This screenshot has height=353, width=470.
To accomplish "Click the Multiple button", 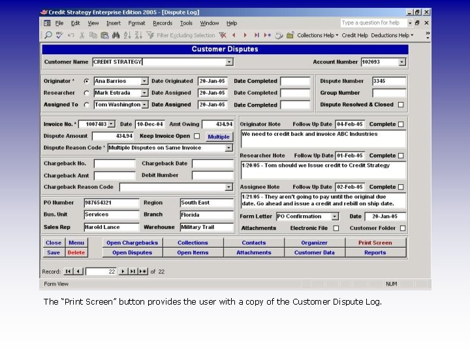I will (x=219, y=137).
